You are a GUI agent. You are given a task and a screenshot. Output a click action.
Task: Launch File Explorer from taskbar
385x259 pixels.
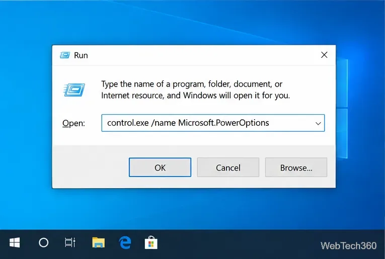tap(99, 243)
